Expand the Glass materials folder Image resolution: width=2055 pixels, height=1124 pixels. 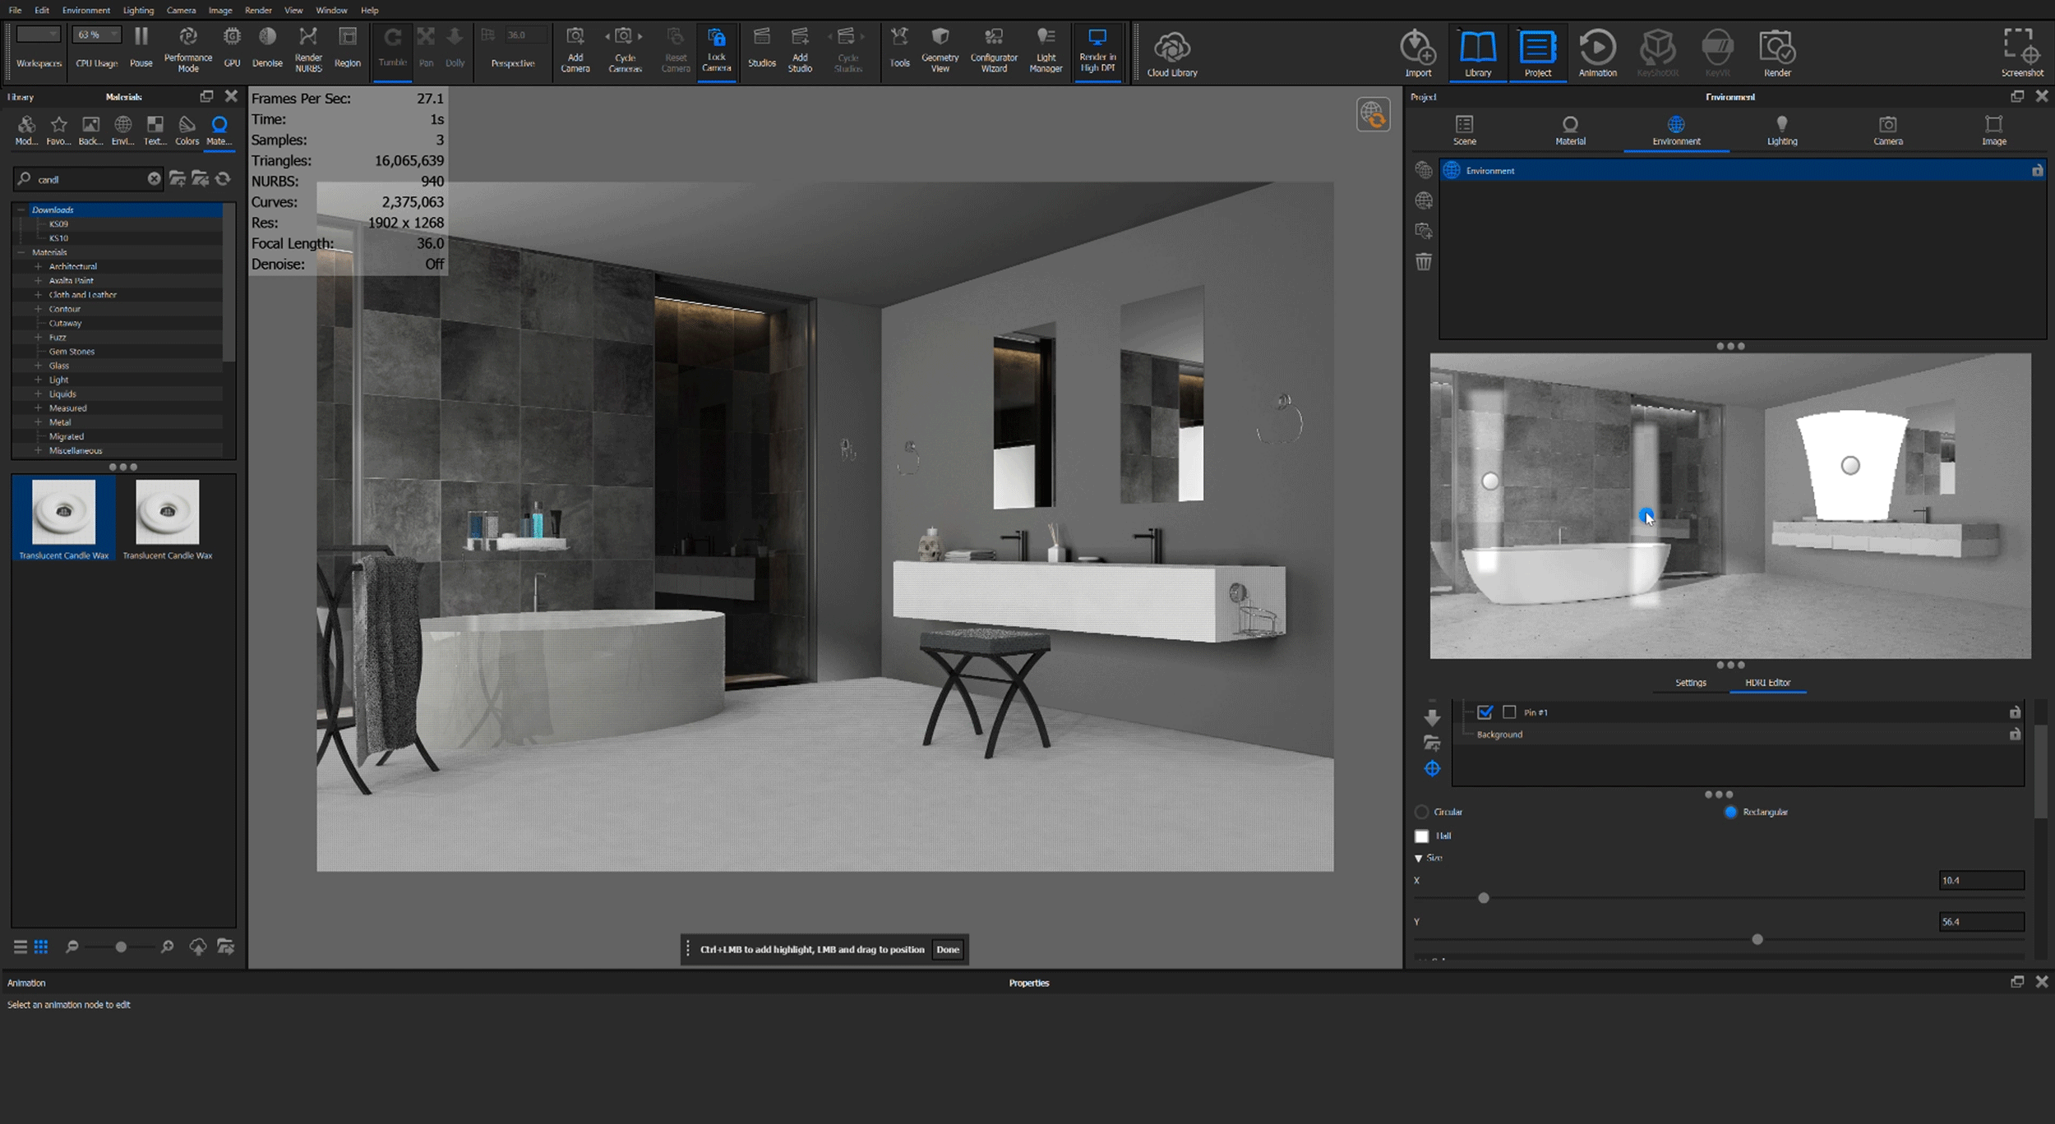(x=38, y=366)
